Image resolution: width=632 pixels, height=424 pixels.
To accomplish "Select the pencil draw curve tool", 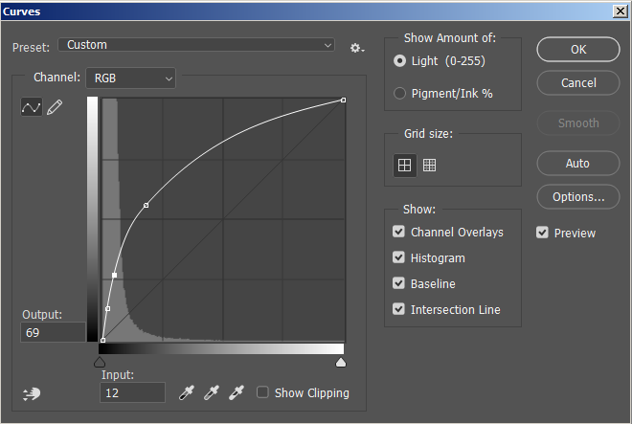I will (55, 108).
